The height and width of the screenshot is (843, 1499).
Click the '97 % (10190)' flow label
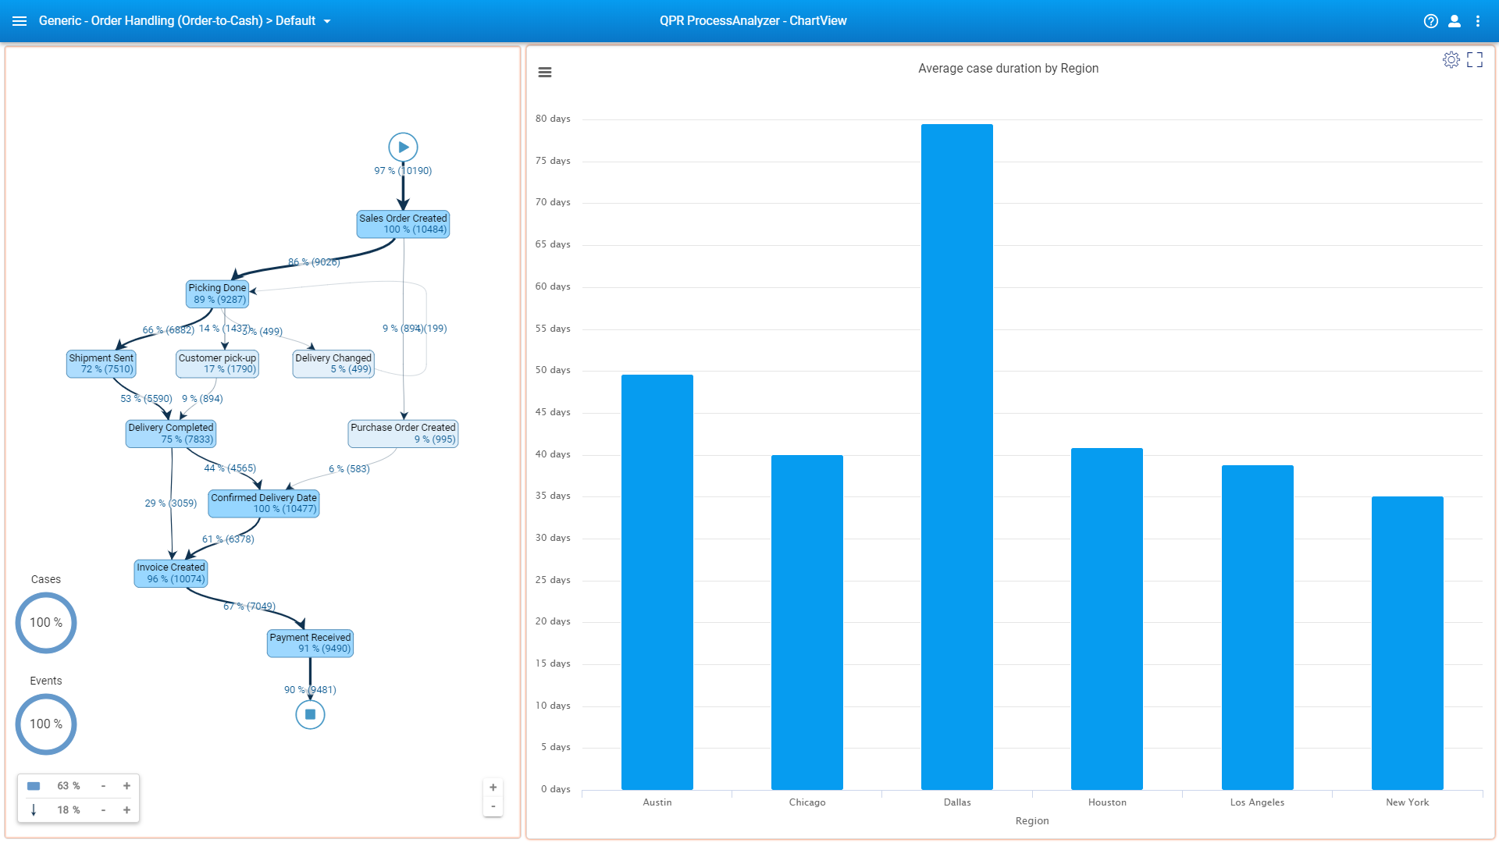403,171
